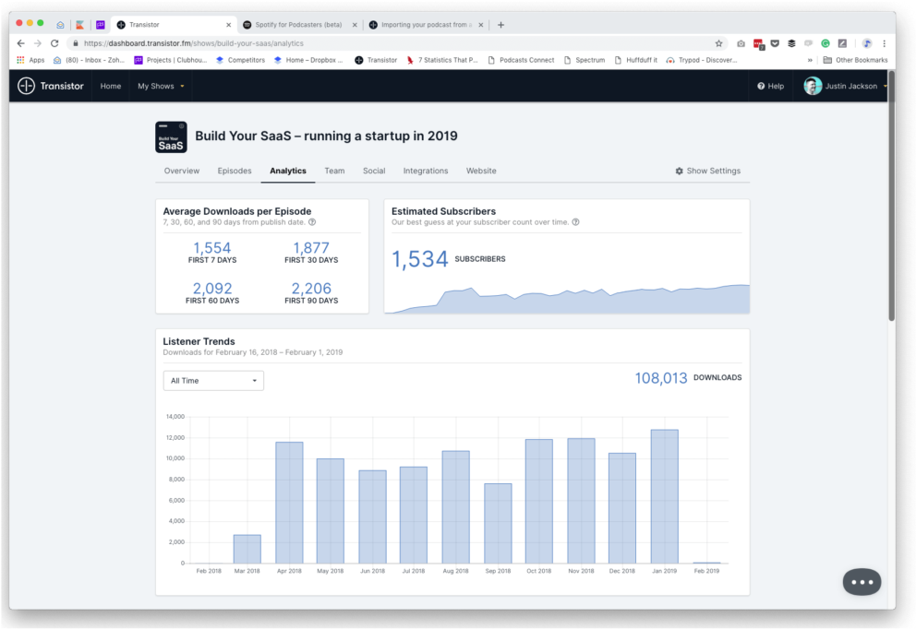
Task: Click the browser forward arrow
Action: [x=38, y=43]
